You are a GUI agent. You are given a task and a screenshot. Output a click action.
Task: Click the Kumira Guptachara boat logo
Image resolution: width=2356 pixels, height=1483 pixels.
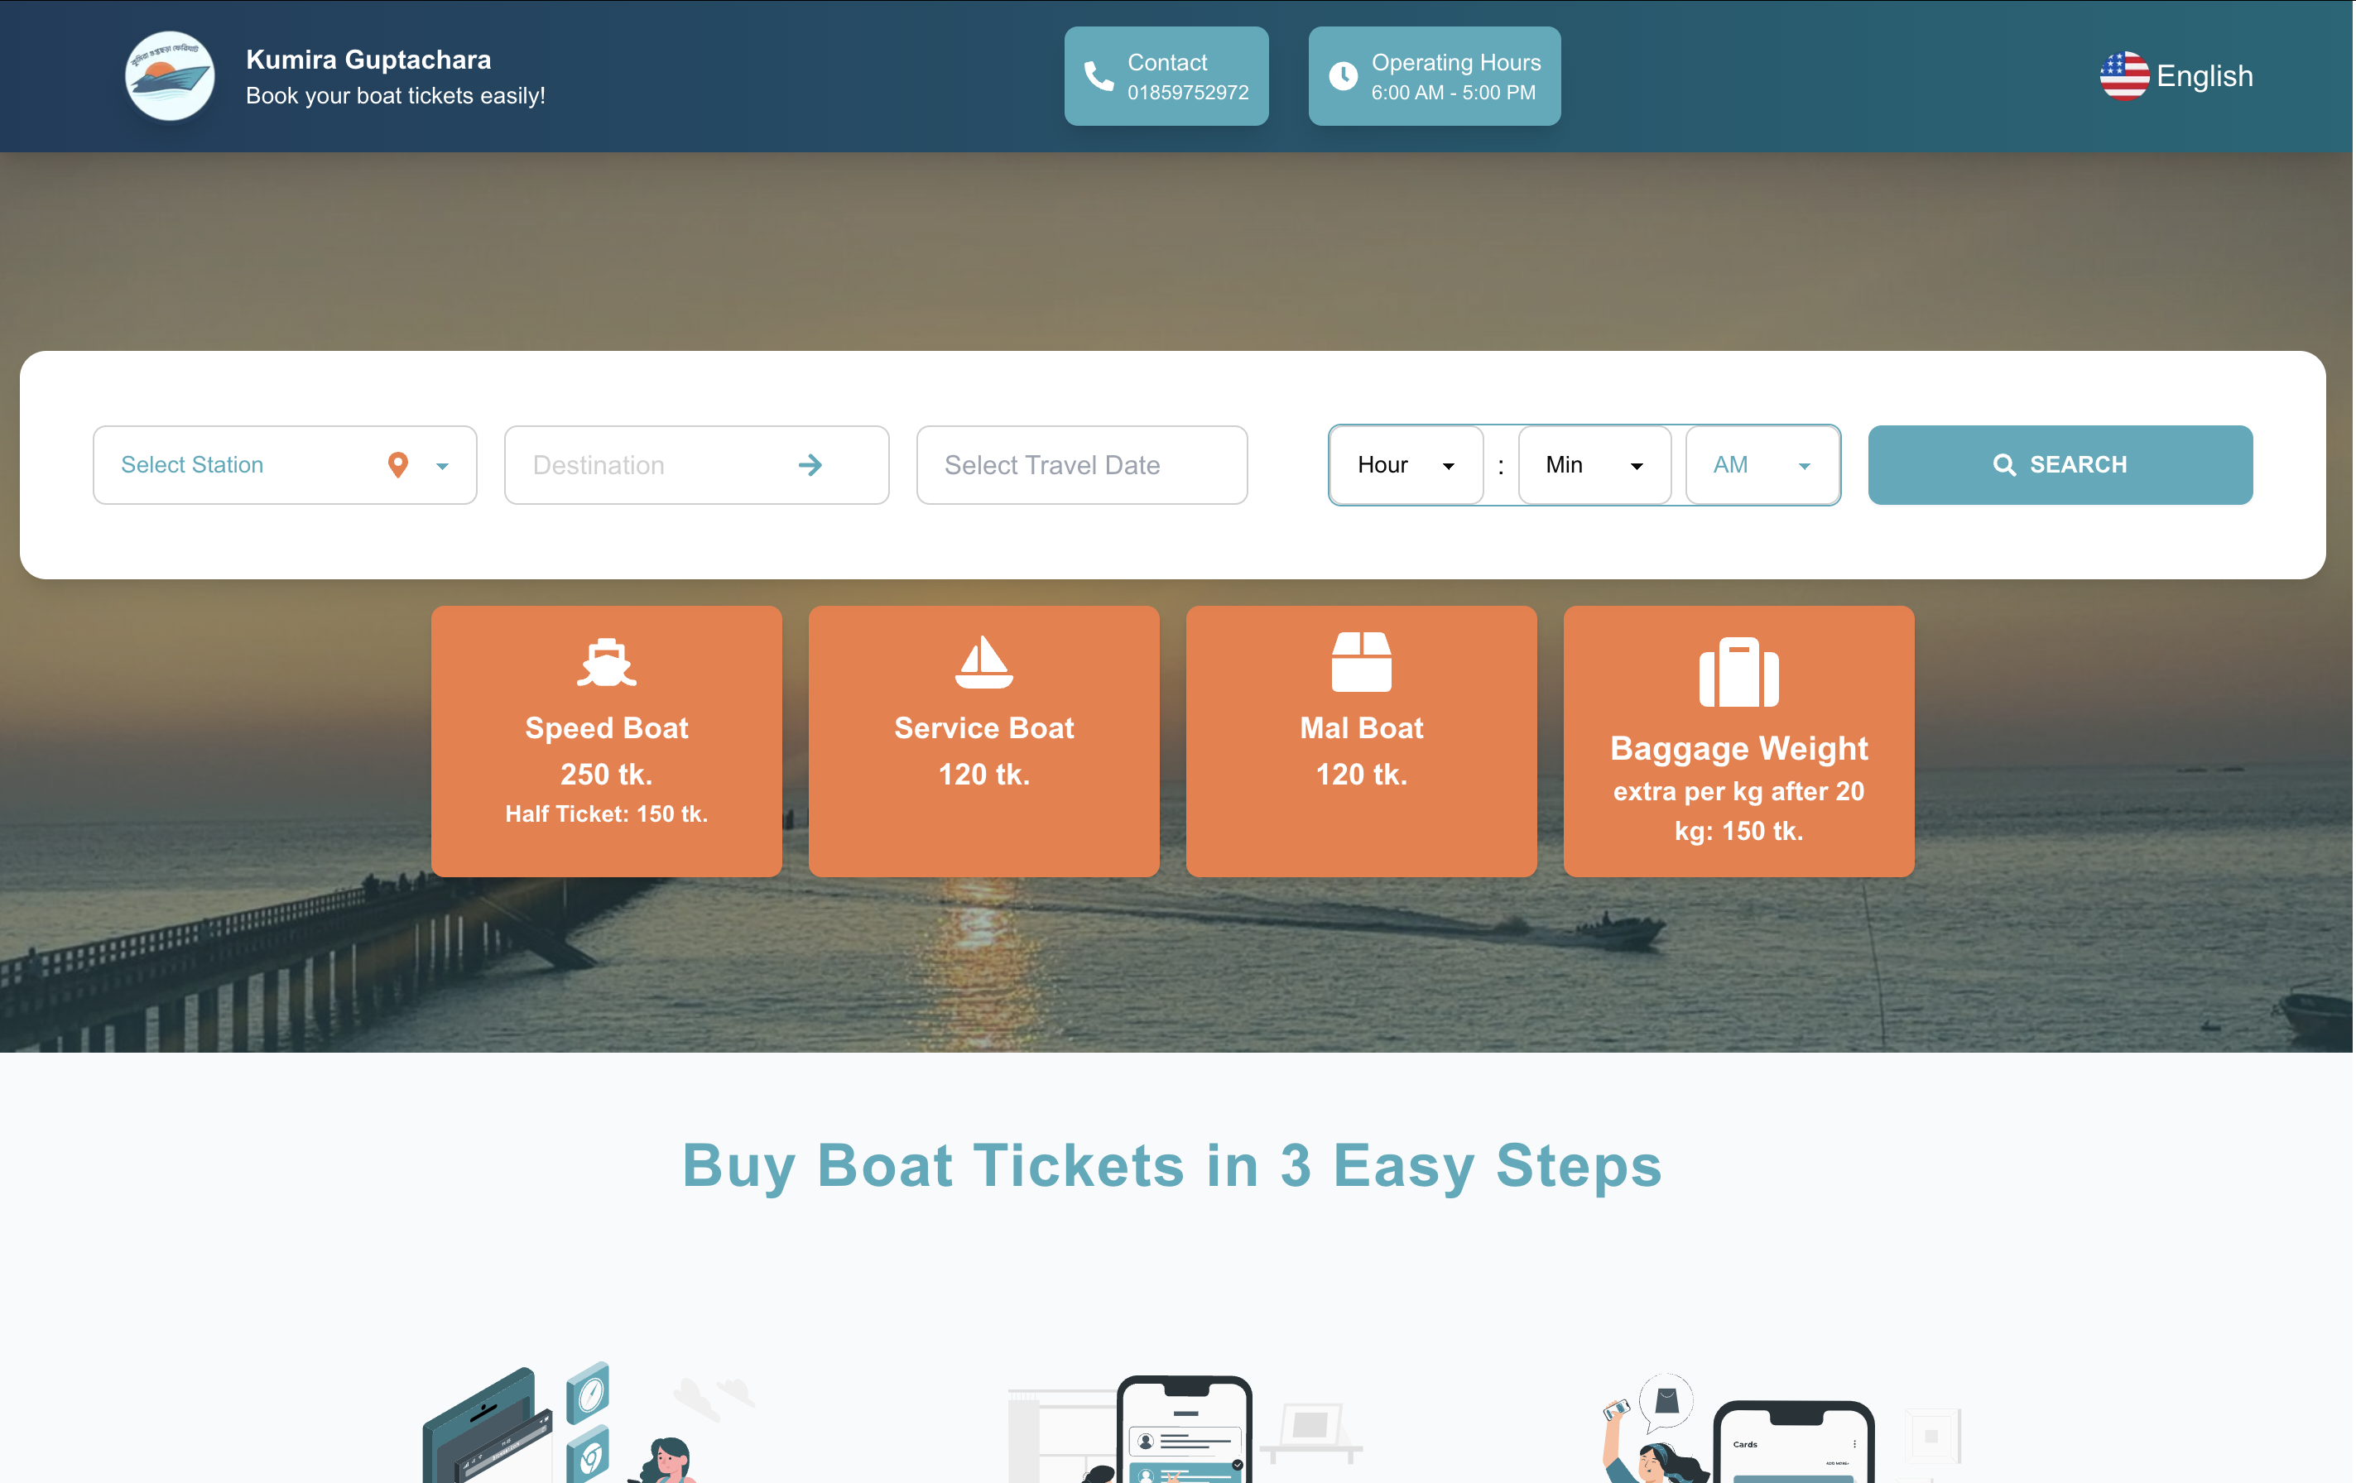click(x=169, y=76)
